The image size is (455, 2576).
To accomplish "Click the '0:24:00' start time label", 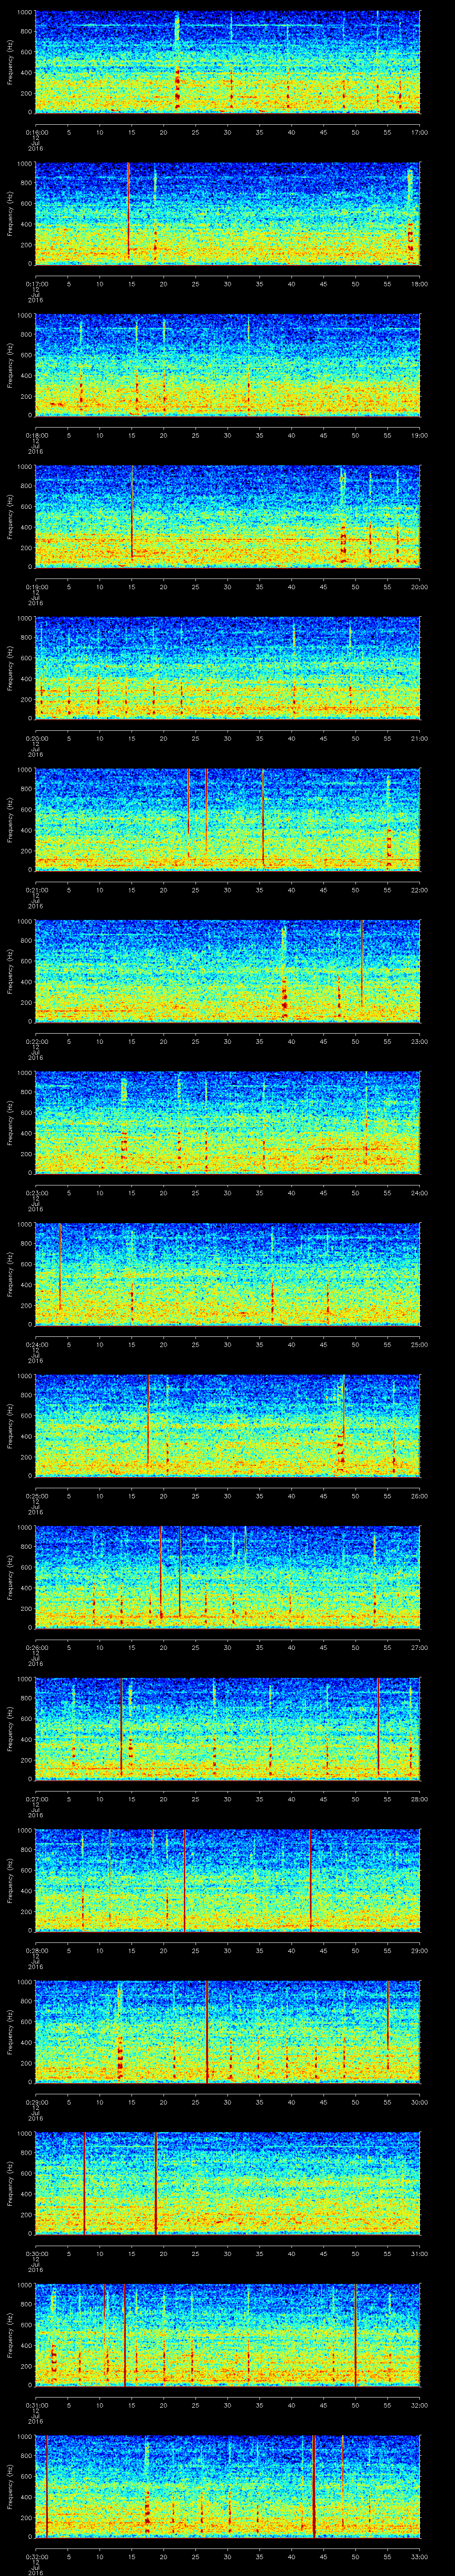I will coord(36,1344).
